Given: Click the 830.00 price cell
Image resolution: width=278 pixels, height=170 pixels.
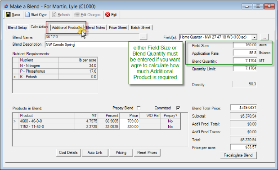Looking at the screenshot, I should pyautogui.click(x=130, y=126).
